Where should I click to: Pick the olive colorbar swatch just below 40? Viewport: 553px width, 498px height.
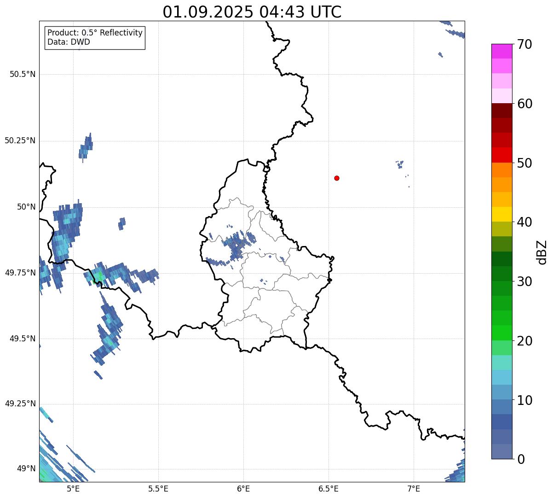501,229
